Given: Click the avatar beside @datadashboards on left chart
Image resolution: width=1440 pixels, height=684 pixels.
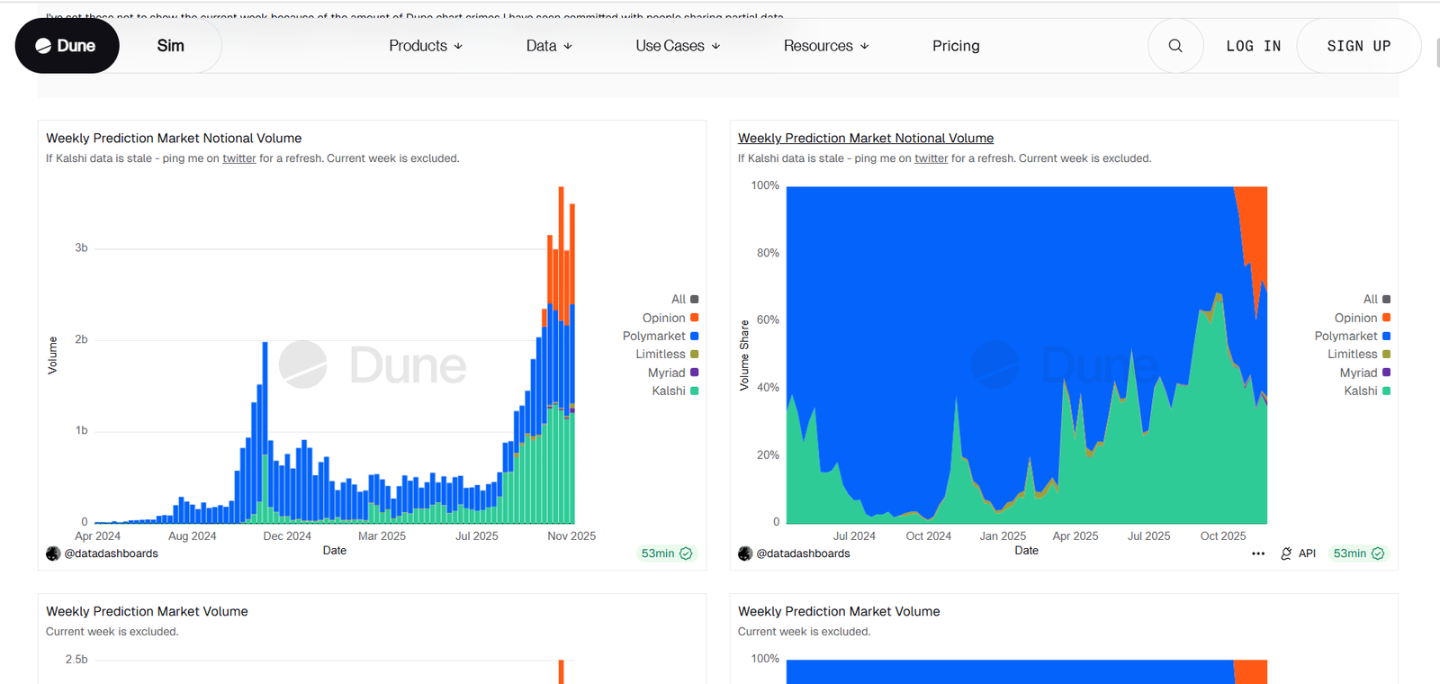Looking at the screenshot, I should 53,553.
